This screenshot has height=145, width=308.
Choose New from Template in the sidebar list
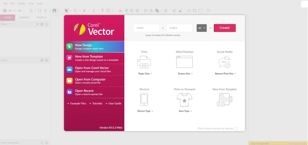[x=94, y=58]
